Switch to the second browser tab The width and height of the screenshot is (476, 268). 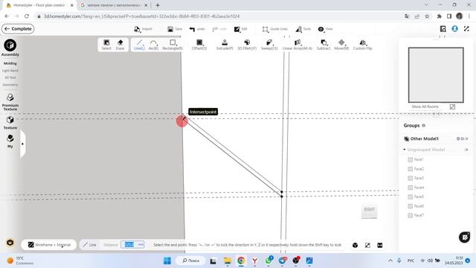pos(114,5)
